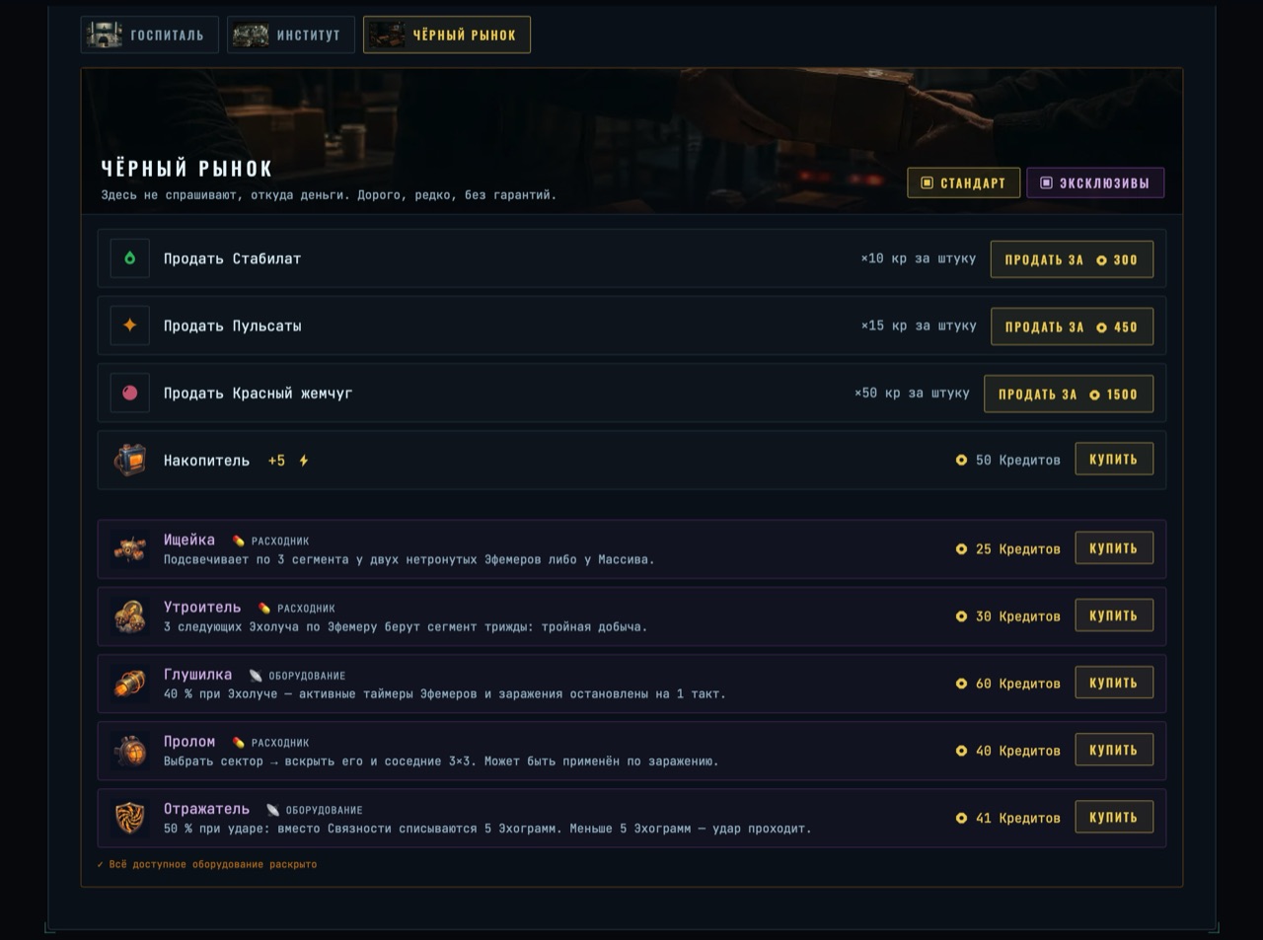
Task: Switch to the Эксклюзивы filter
Action: pyautogui.click(x=1095, y=182)
